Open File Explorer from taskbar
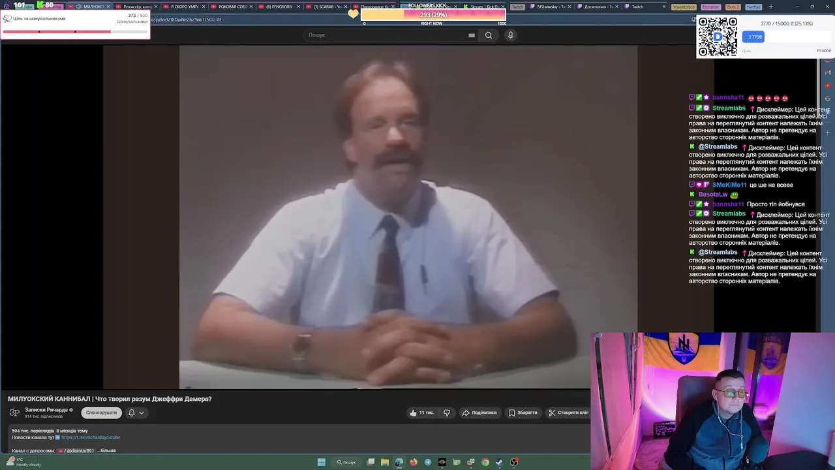The image size is (835, 470). click(x=385, y=462)
